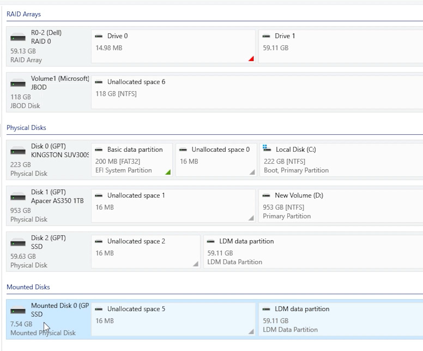Click the icon beside Basic data partition
423x351 pixels.
click(x=99, y=150)
